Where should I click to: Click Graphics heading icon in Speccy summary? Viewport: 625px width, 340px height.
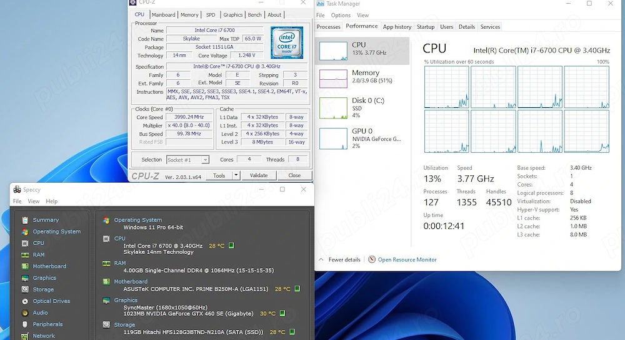tap(106, 300)
